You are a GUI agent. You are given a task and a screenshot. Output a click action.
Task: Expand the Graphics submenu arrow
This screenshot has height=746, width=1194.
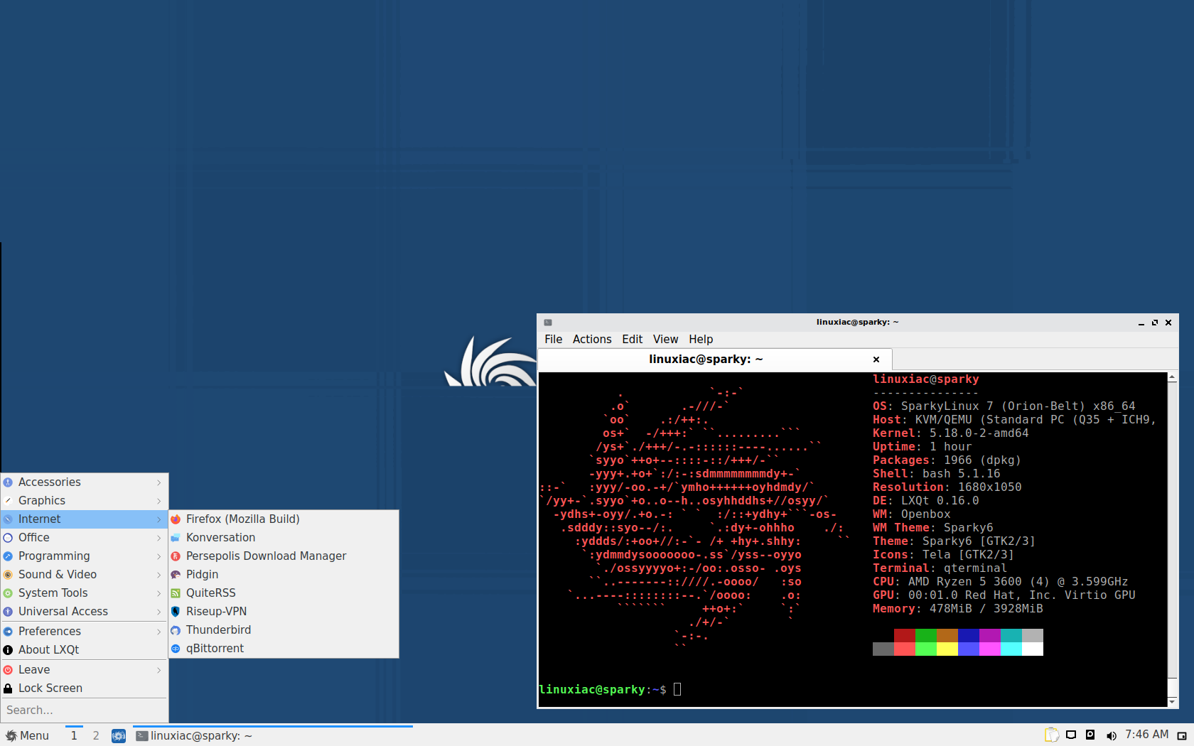159,501
